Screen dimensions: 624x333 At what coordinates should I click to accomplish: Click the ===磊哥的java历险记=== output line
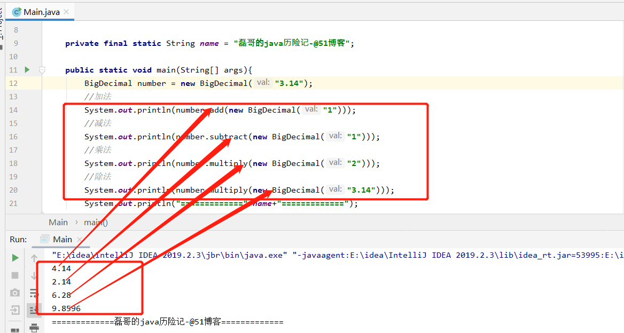click(168, 322)
